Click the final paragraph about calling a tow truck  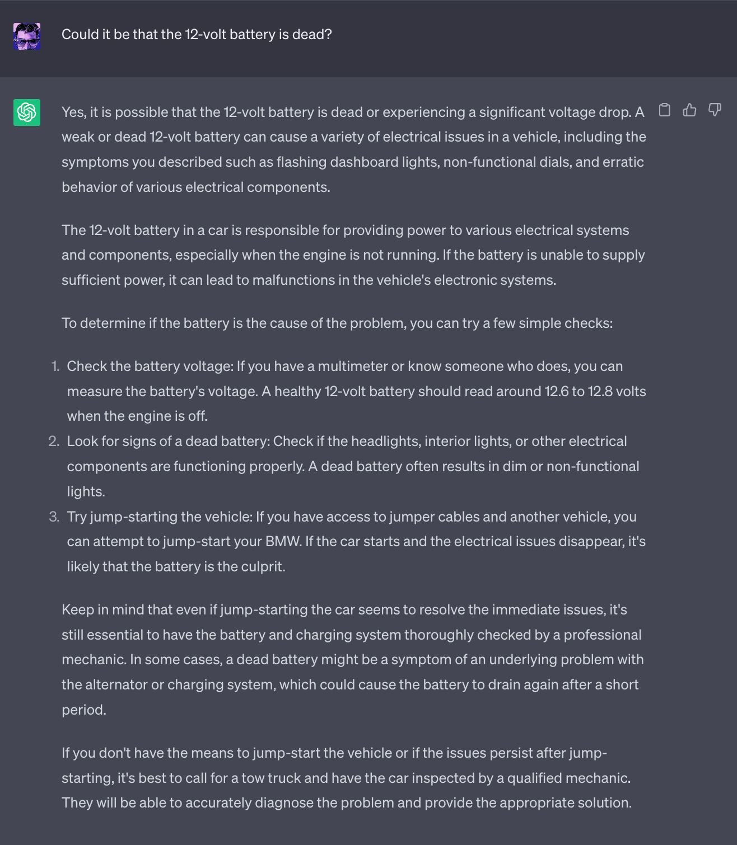347,778
